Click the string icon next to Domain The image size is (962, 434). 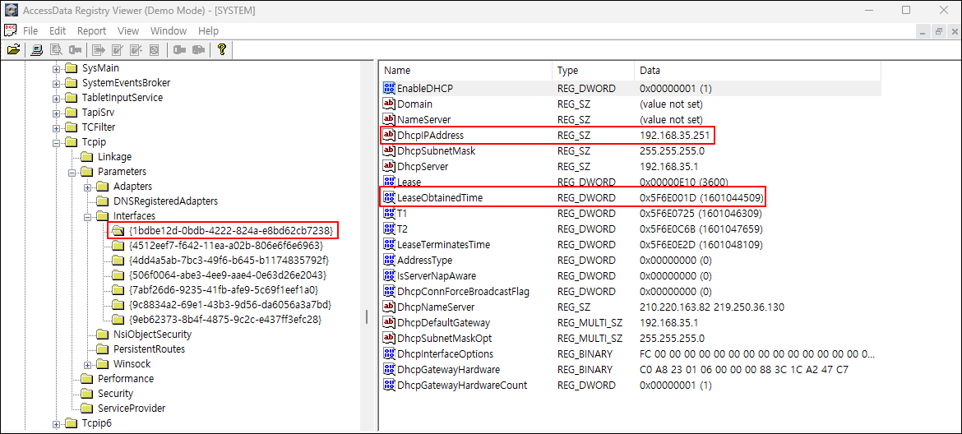click(x=388, y=104)
